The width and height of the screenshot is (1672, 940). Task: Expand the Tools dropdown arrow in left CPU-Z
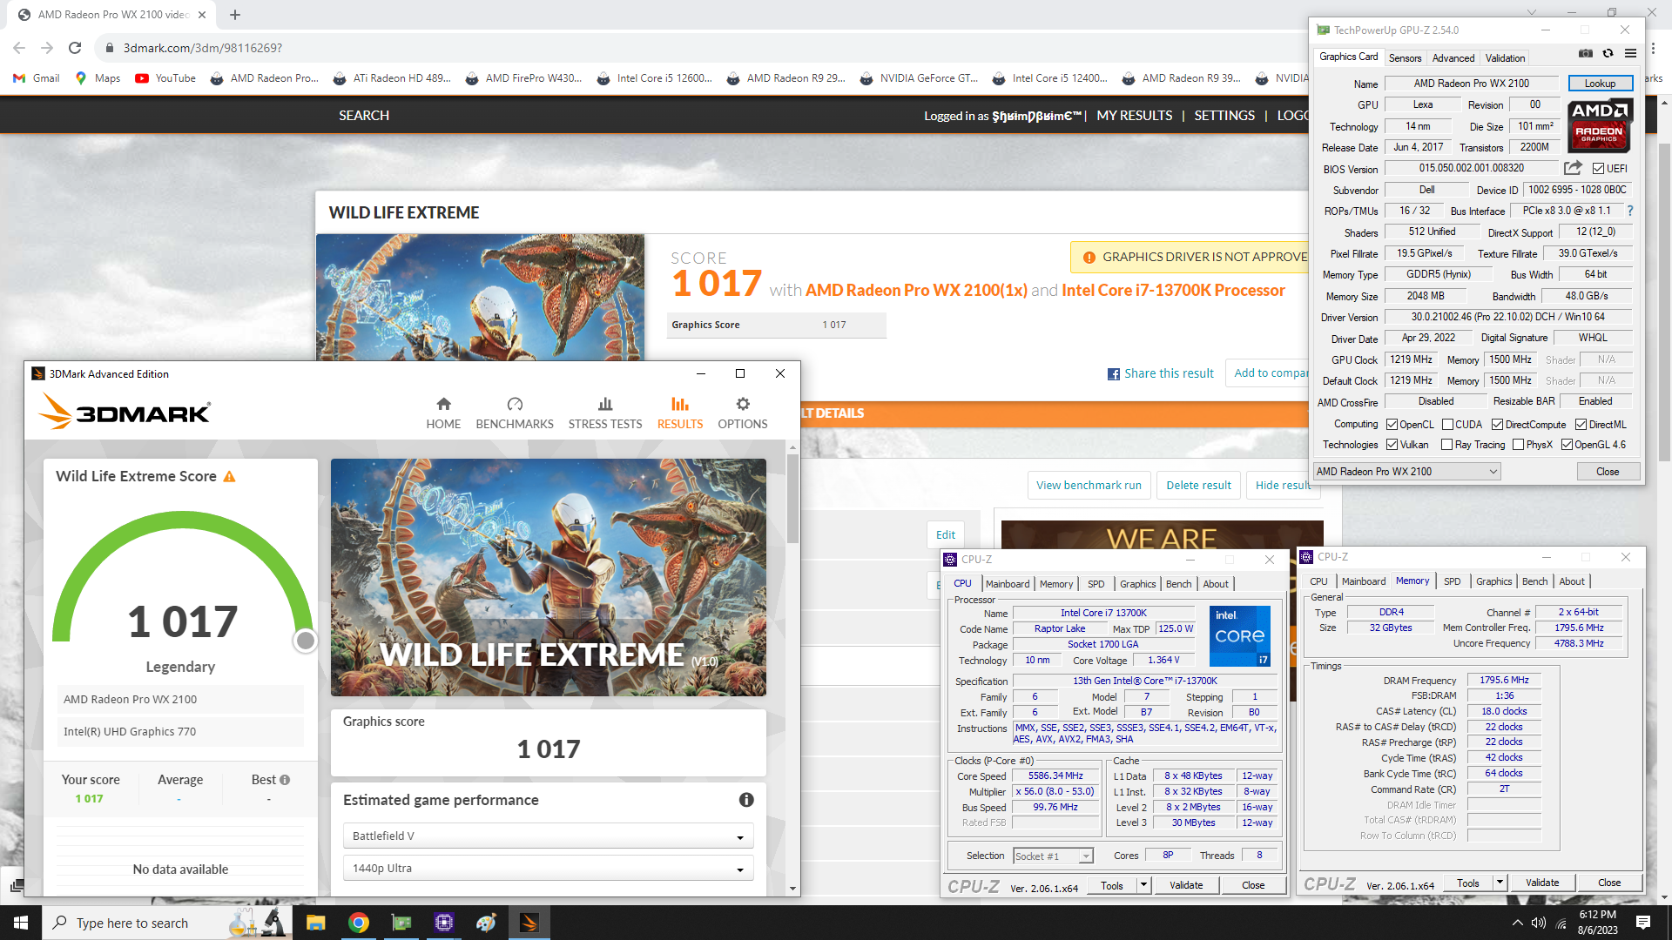[x=1143, y=885]
